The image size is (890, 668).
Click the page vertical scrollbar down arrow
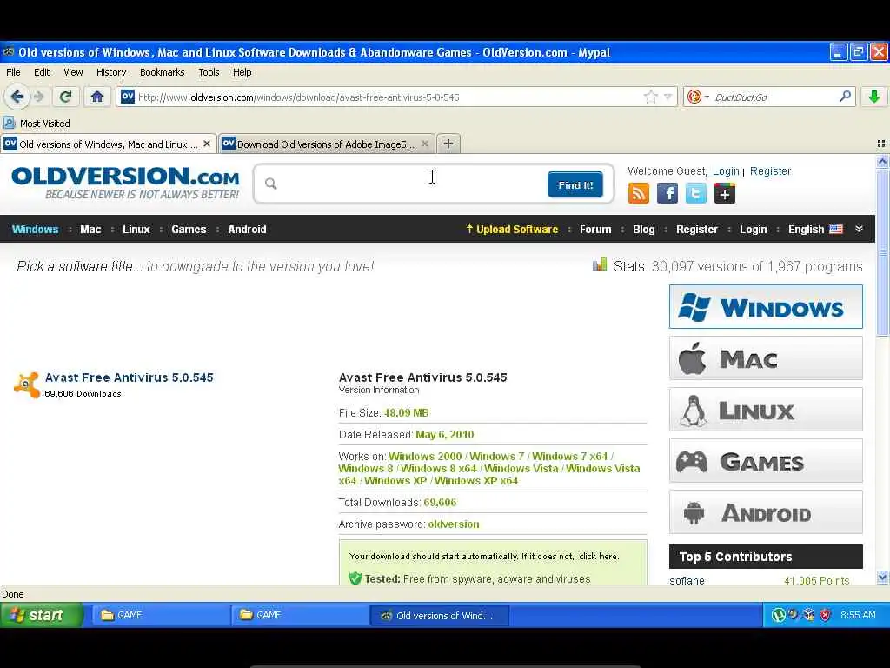click(882, 578)
